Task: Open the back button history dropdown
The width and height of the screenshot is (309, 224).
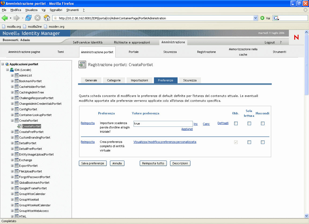Action: click(x=10, y=18)
